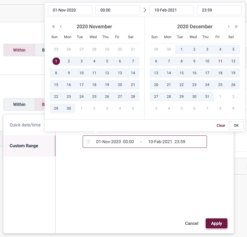Click the start time field 00:00
The height and width of the screenshot is (237, 247).
pyautogui.click(x=118, y=10)
